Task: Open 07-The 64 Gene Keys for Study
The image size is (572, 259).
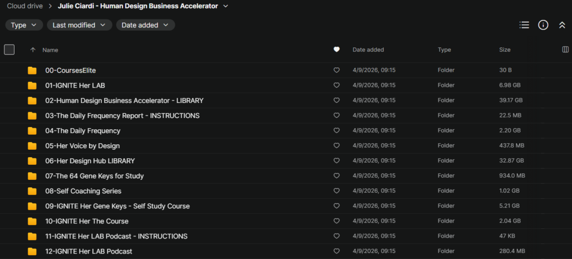Action: tap(94, 176)
